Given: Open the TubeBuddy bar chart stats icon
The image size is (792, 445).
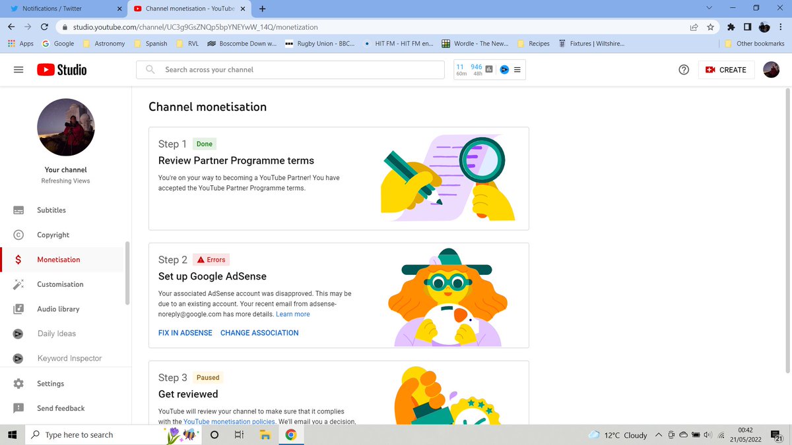Looking at the screenshot, I should [x=490, y=69].
